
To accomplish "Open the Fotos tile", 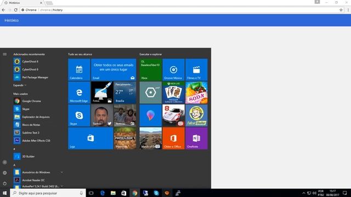I will point(102,92).
